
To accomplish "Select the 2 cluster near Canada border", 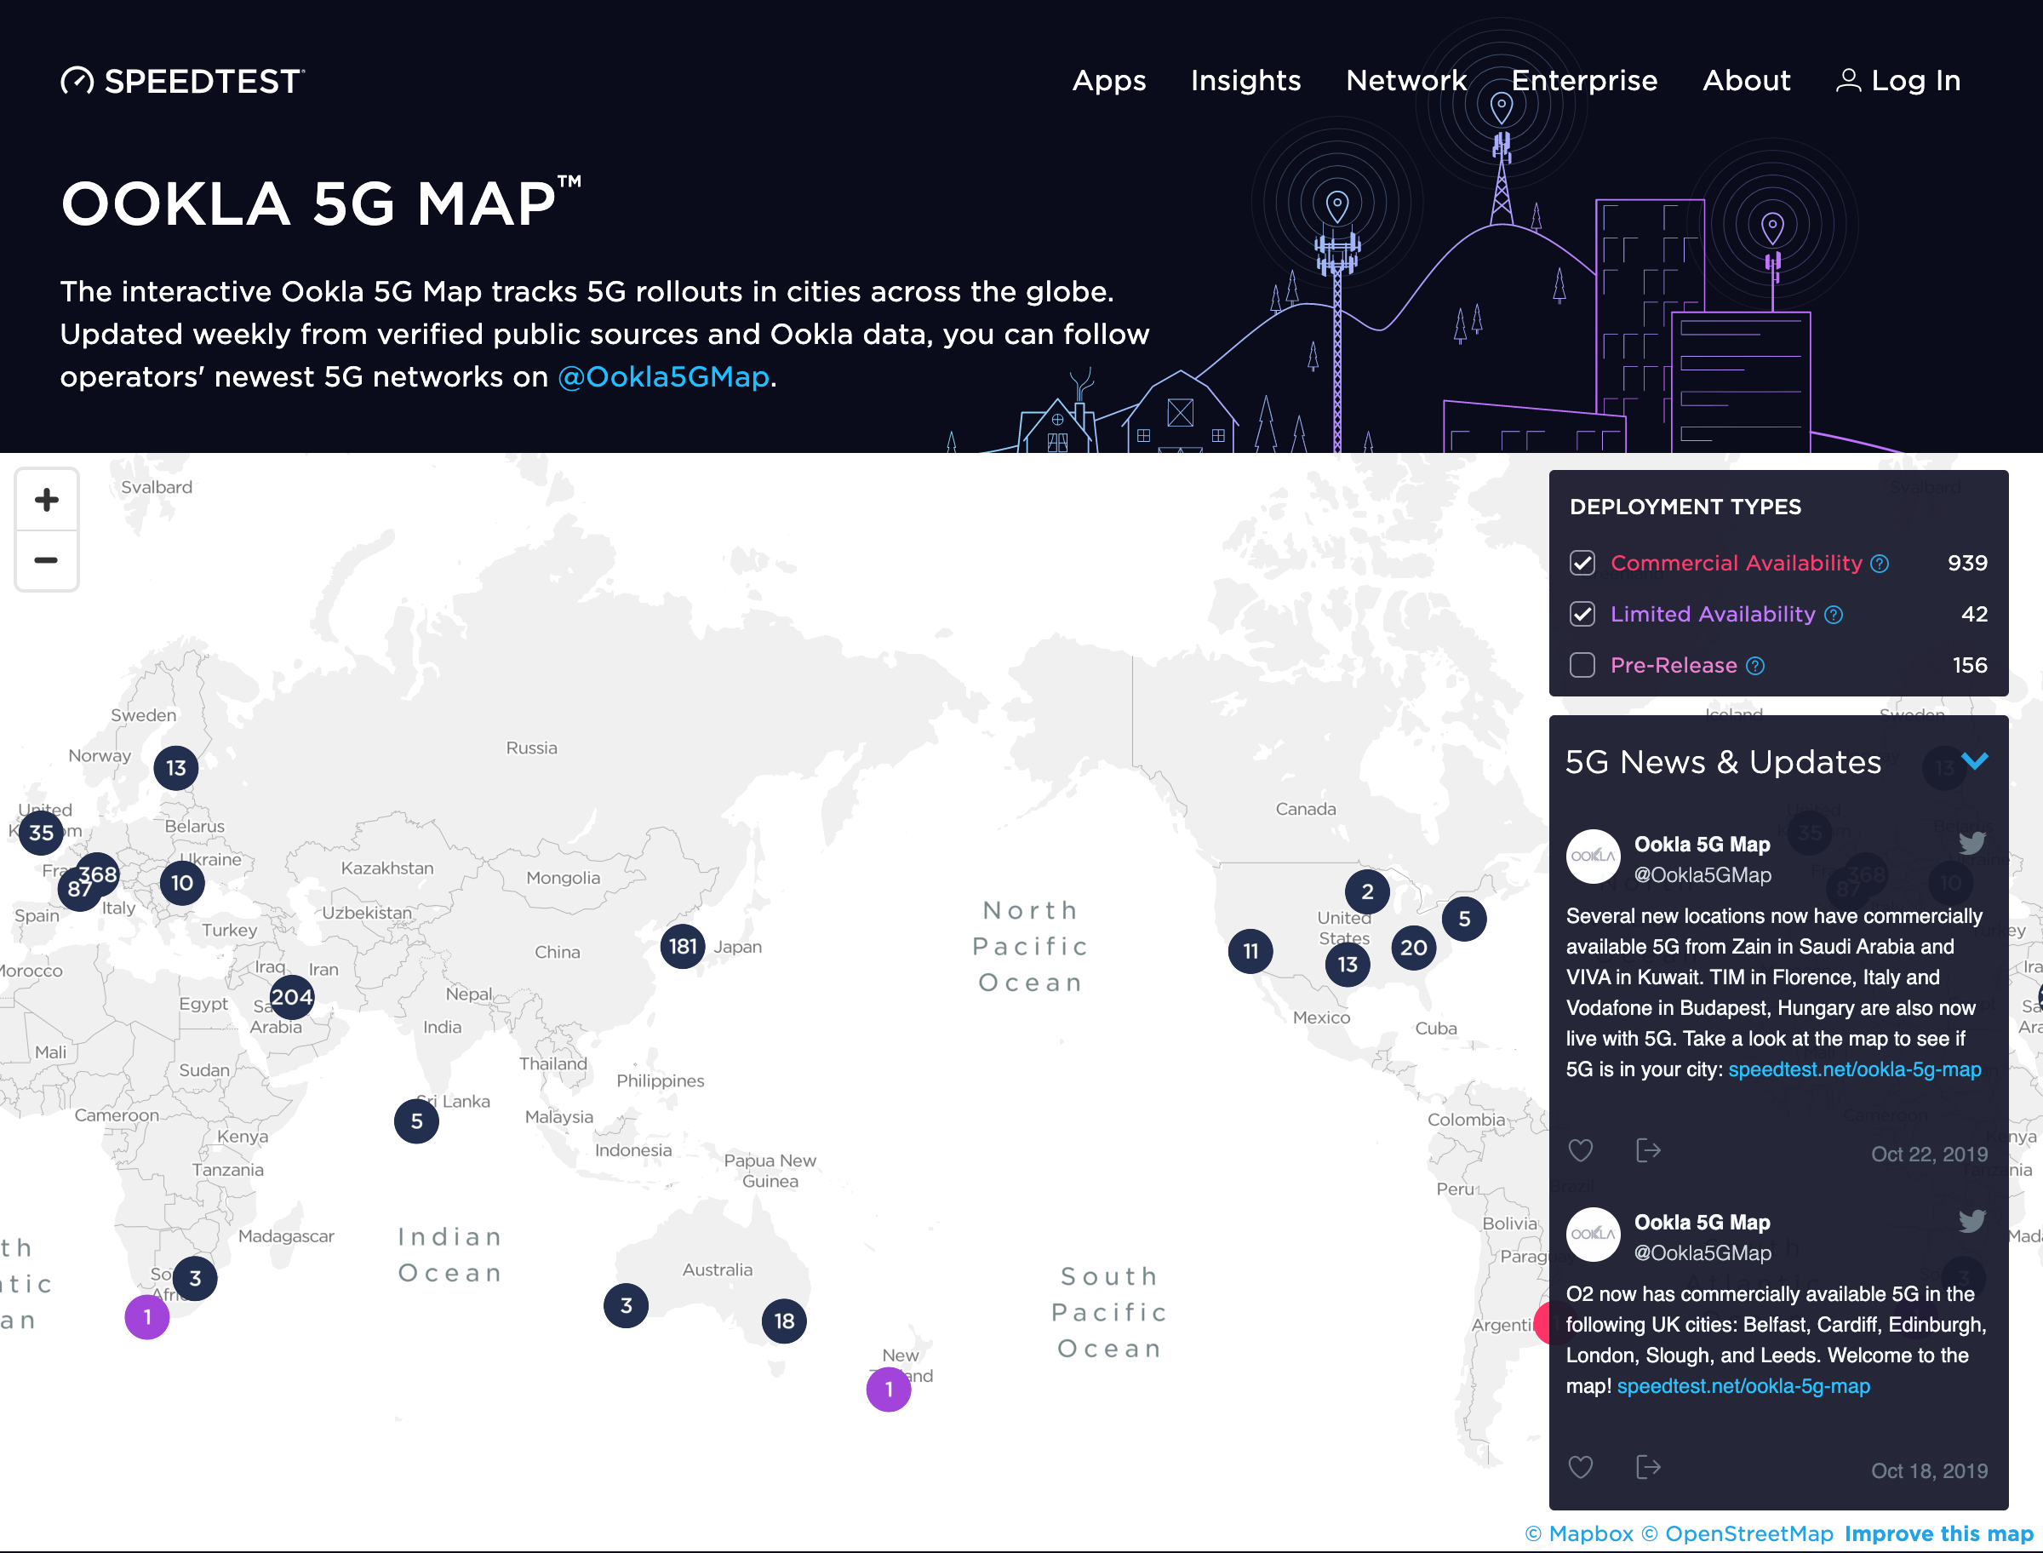I will (1368, 891).
